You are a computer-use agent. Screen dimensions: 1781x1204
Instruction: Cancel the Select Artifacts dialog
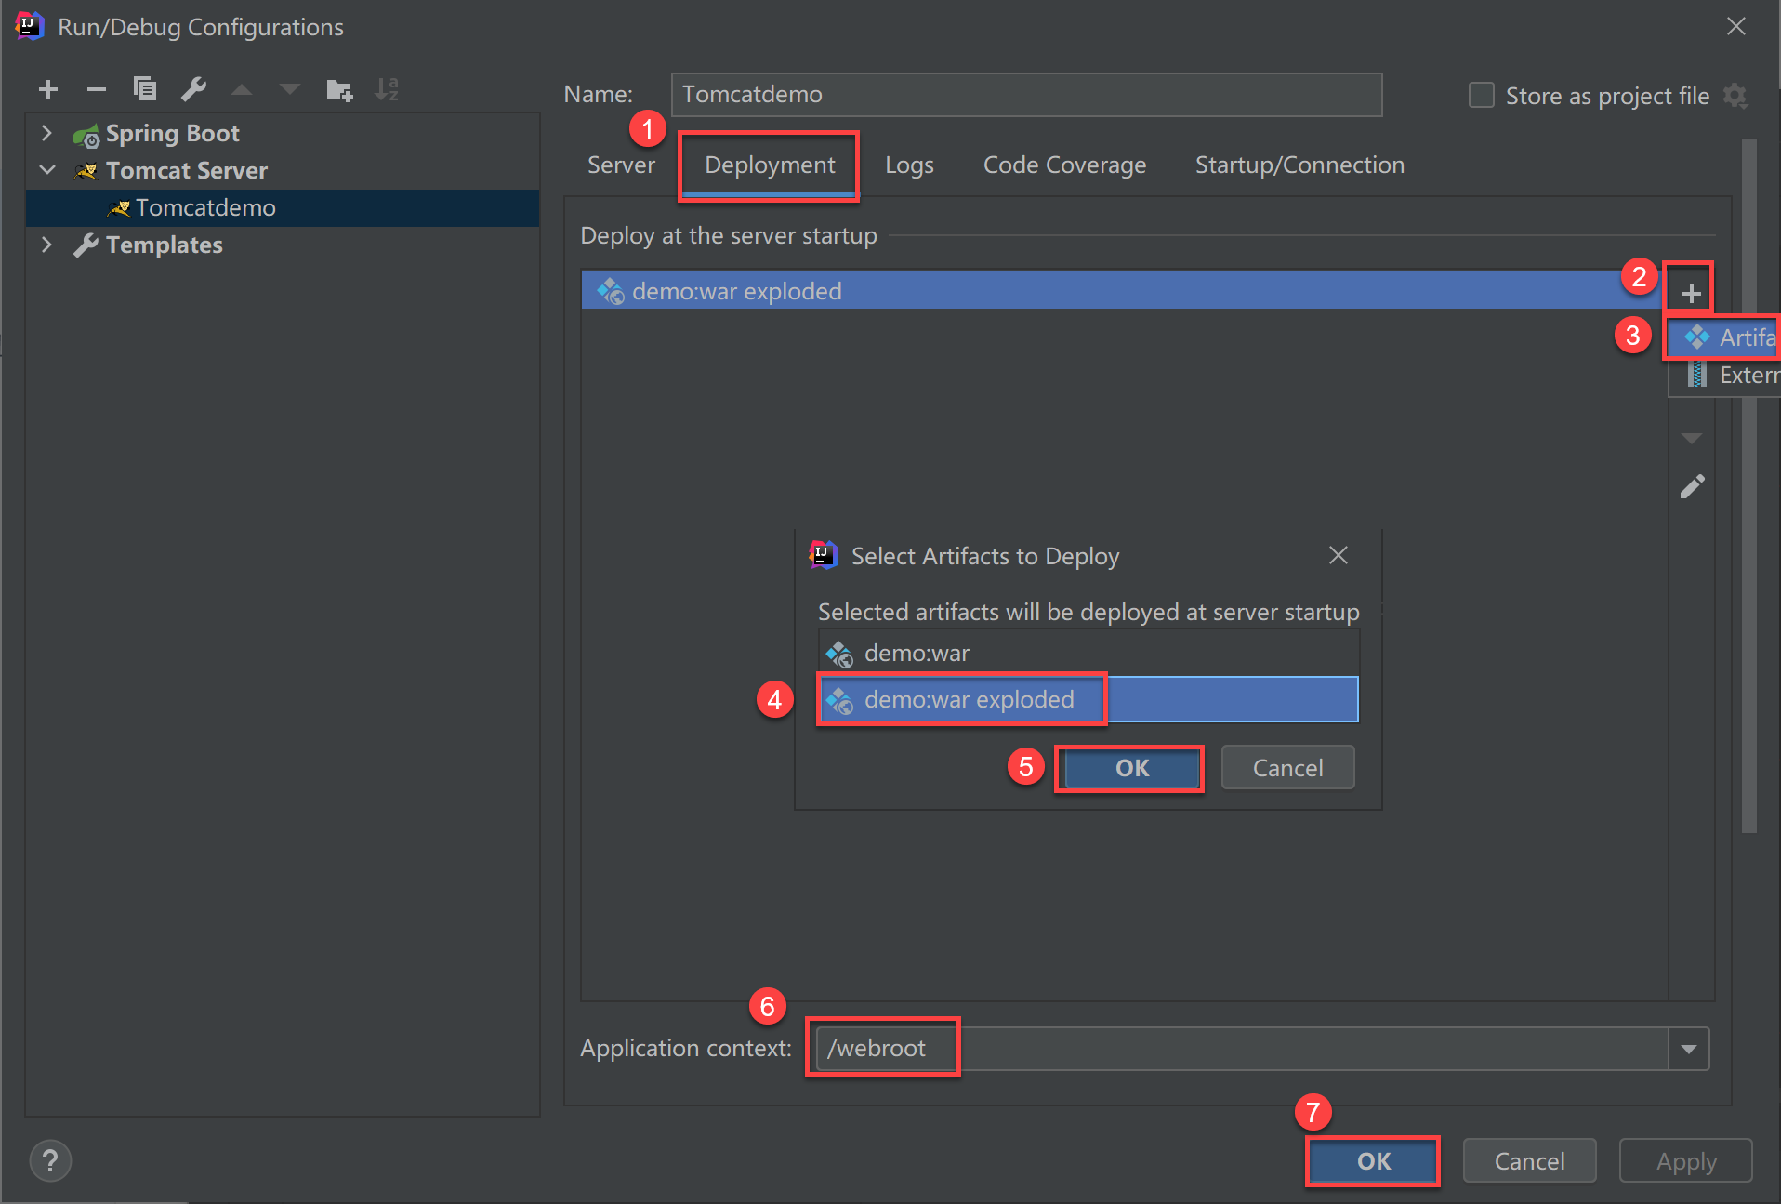tap(1287, 768)
